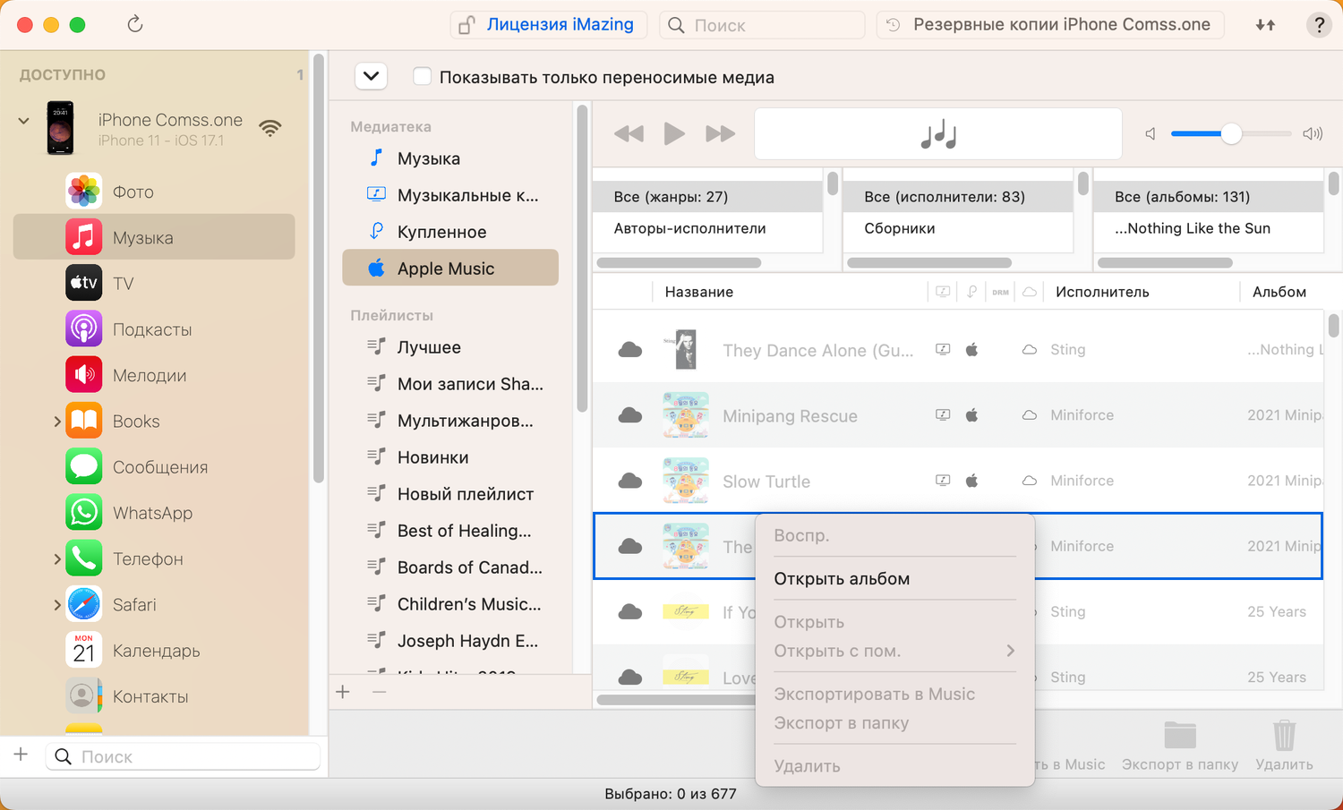Image resolution: width=1343 pixels, height=810 pixels.
Task: Open Фото in the device sidebar
Action: (x=154, y=192)
